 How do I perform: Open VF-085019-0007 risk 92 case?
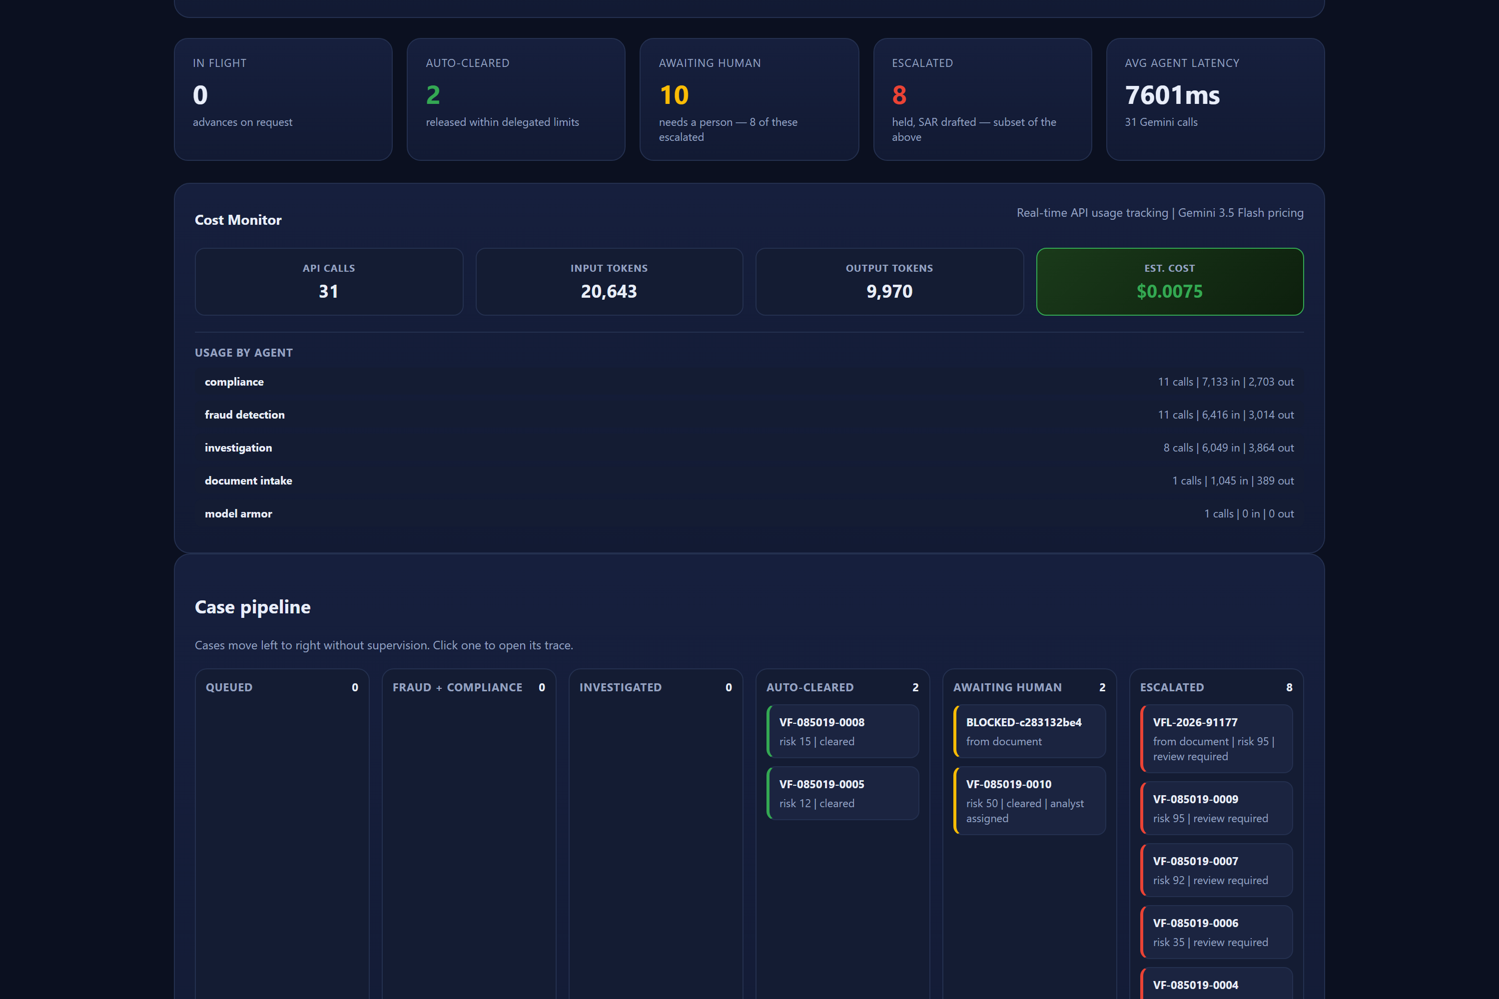click(x=1216, y=870)
